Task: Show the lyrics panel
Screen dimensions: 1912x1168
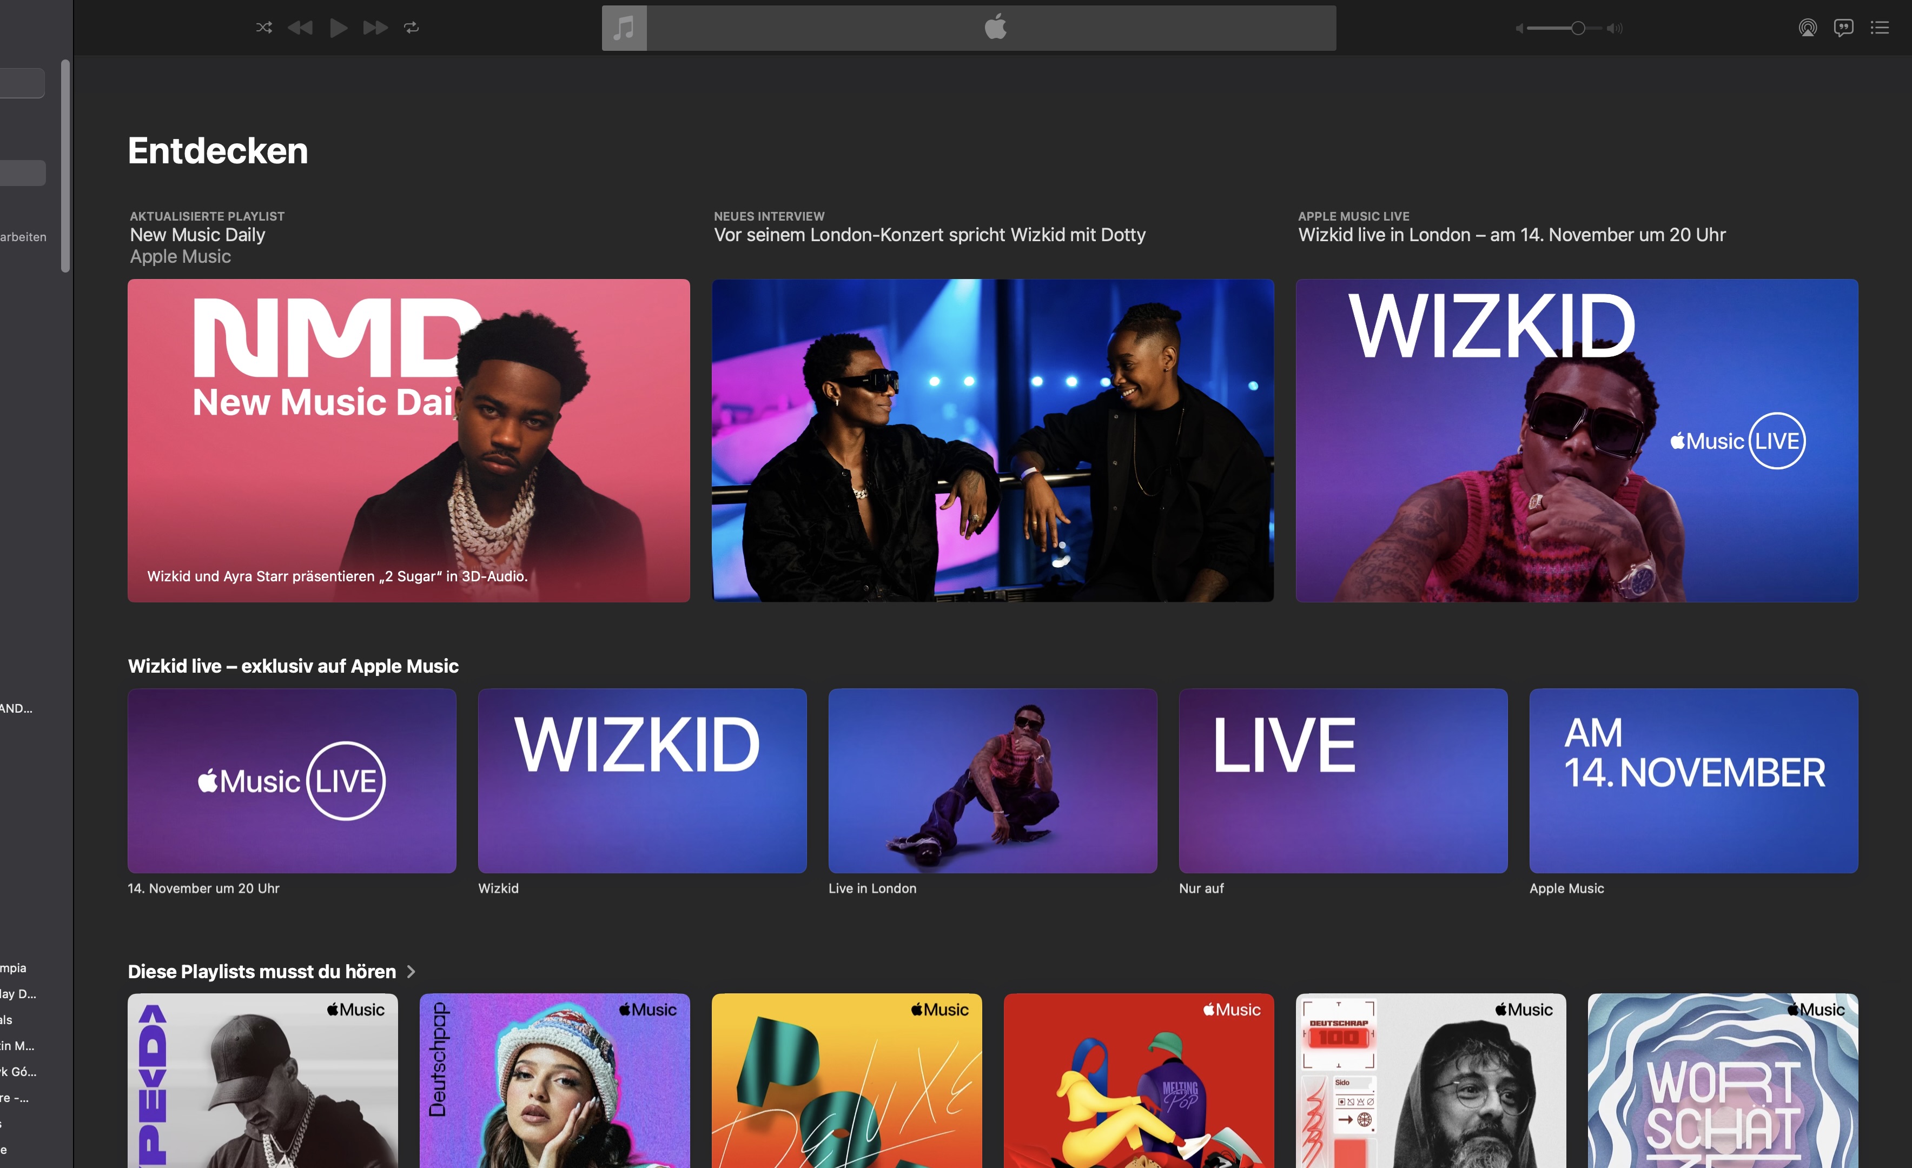Action: click(x=1843, y=28)
